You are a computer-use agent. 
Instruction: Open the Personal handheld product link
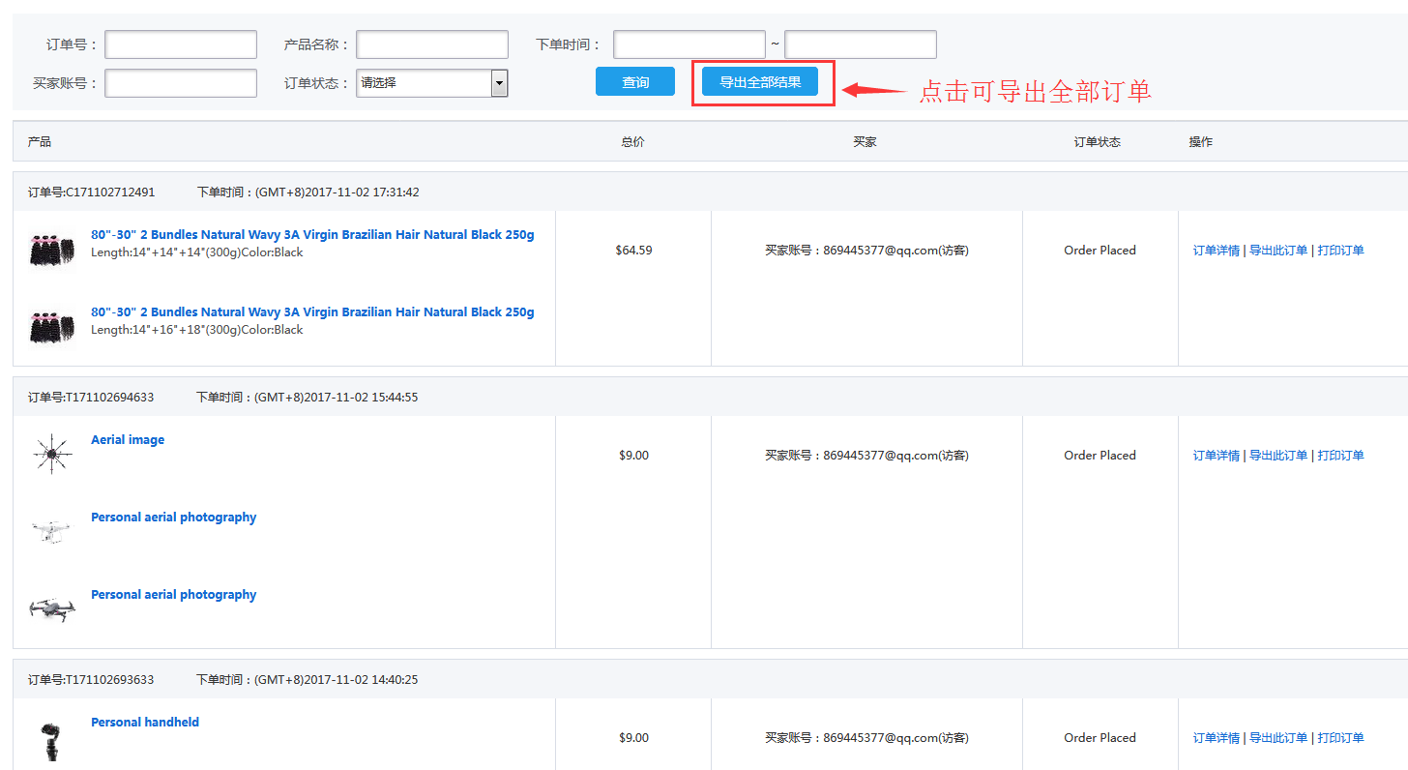[145, 723]
